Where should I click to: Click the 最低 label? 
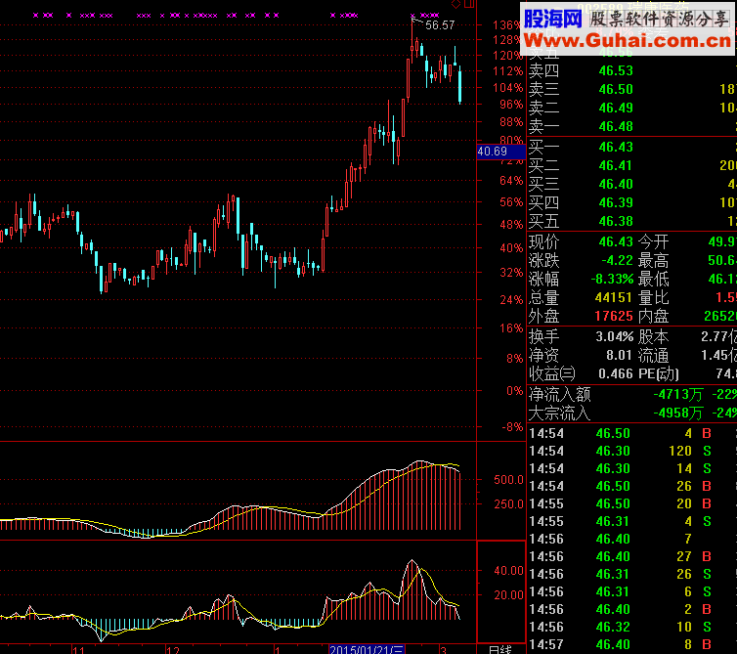(x=653, y=280)
